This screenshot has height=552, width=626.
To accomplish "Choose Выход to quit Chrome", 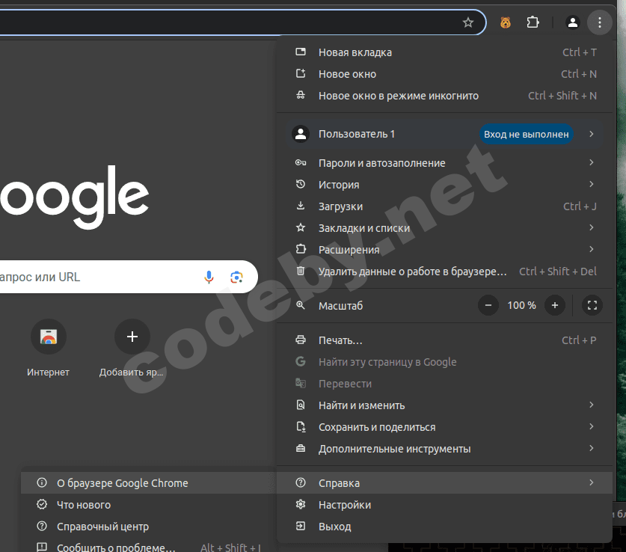I will (x=445, y=527).
